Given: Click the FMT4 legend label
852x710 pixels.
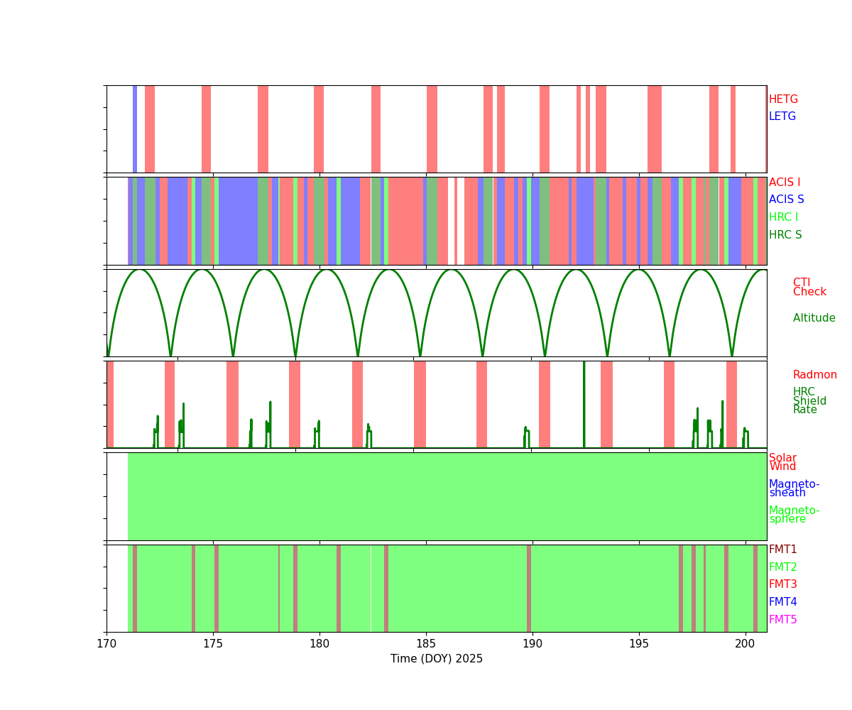Looking at the screenshot, I should click(783, 602).
